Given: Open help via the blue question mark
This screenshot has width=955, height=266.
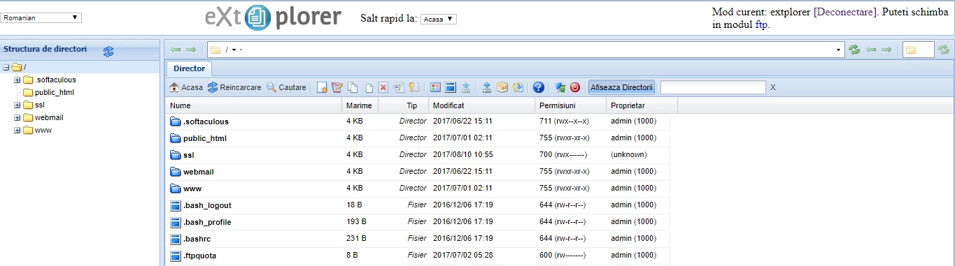Looking at the screenshot, I should [539, 87].
